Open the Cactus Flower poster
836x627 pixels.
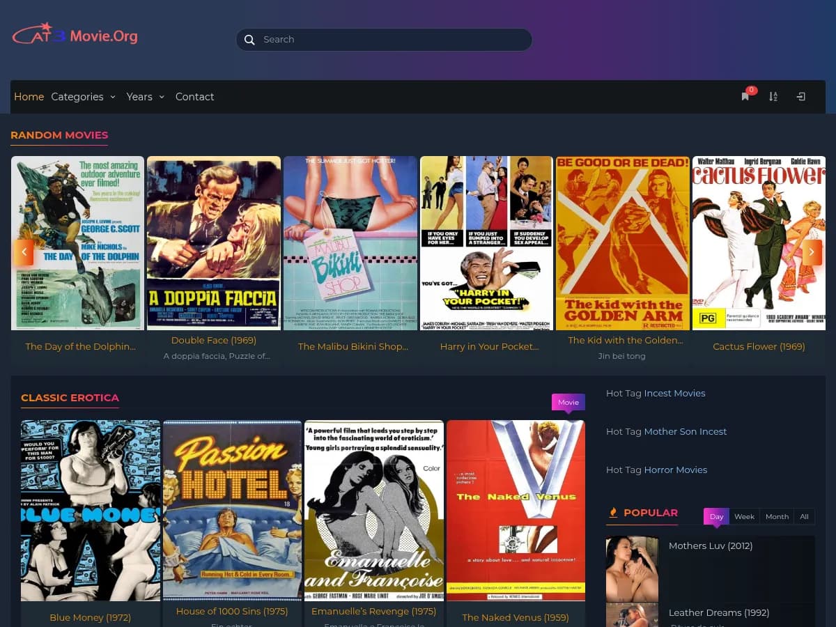(x=759, y=243)
